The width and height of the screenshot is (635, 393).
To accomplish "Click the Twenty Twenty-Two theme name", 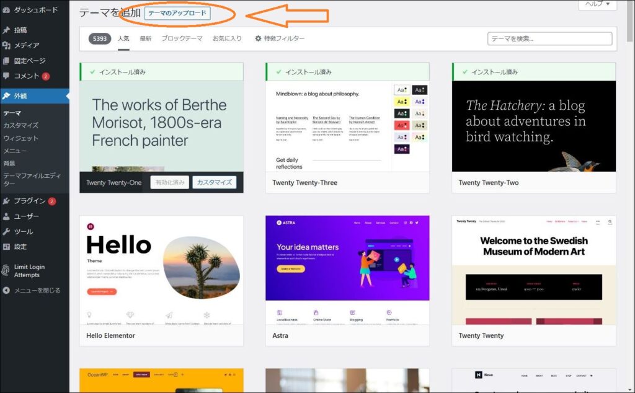I will (489, 183).
